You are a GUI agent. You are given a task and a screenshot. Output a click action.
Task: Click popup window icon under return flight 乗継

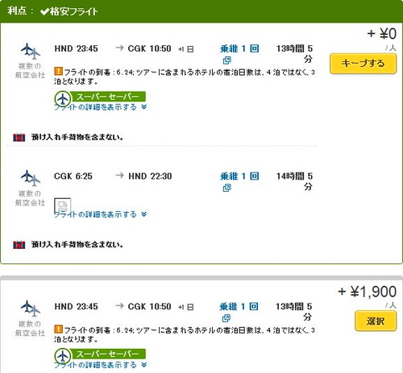pyautogui.click(x=226, y=188)
